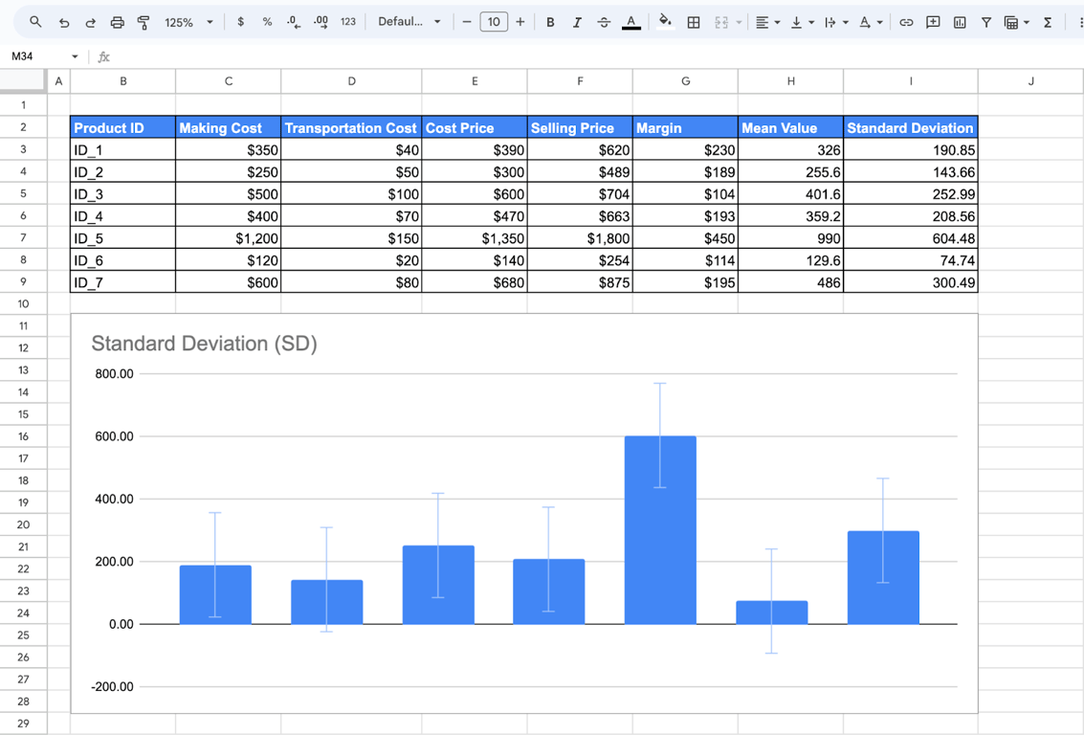The width and height of the screenshot is (1084, 735).
Task: Open text wrapping dropdown
Action: 836,22
